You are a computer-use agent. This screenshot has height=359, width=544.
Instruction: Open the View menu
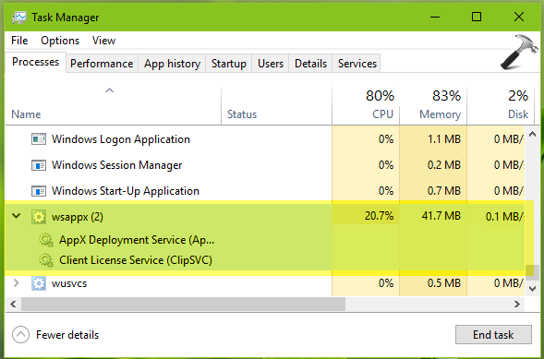103,41
